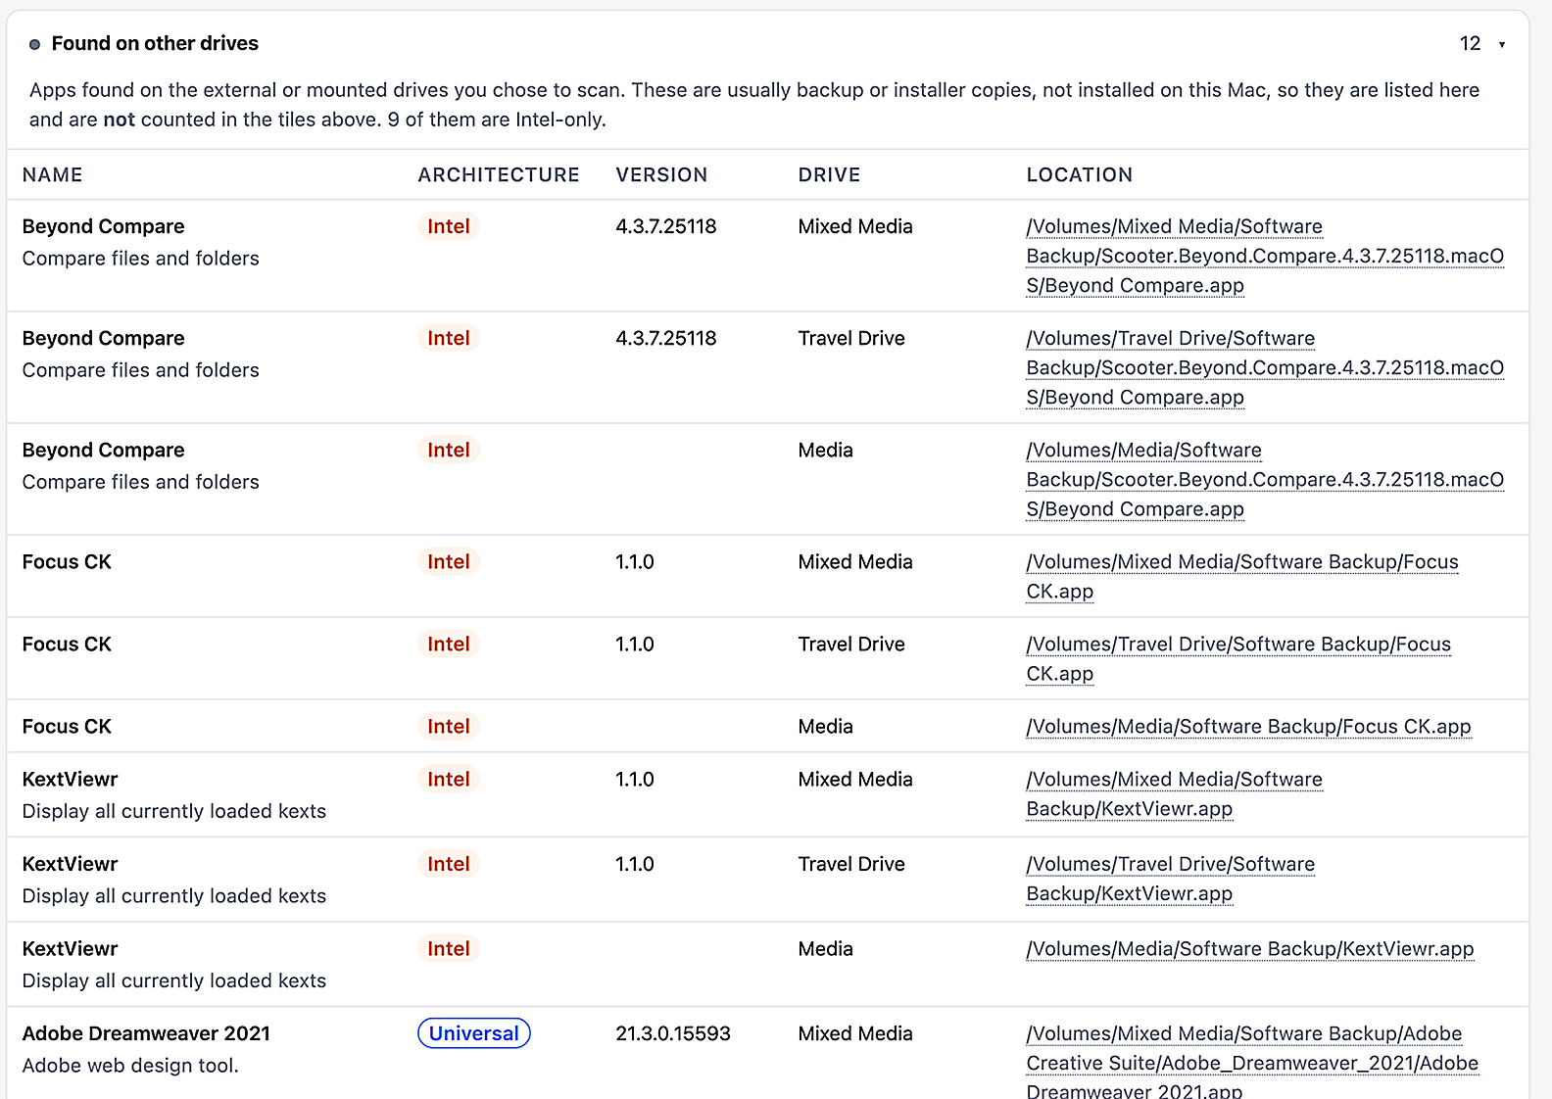Open the Mixed Media KextViewr.app location link

(1174, 793)
